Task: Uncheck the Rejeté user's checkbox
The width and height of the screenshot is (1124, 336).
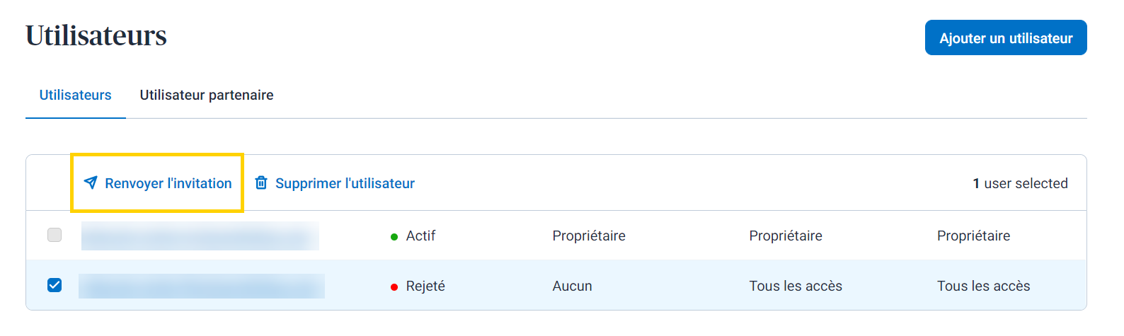Action: tap(55, 285)
